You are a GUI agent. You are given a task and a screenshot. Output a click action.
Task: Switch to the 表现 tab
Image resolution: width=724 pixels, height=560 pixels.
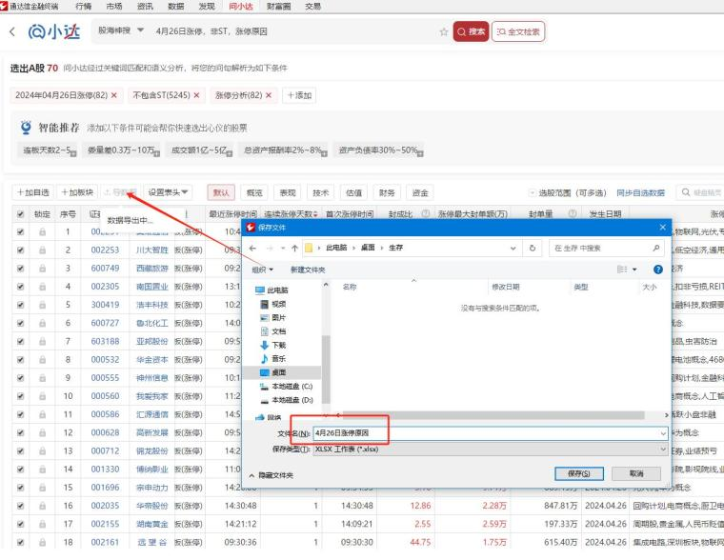[x=288, y=193]
